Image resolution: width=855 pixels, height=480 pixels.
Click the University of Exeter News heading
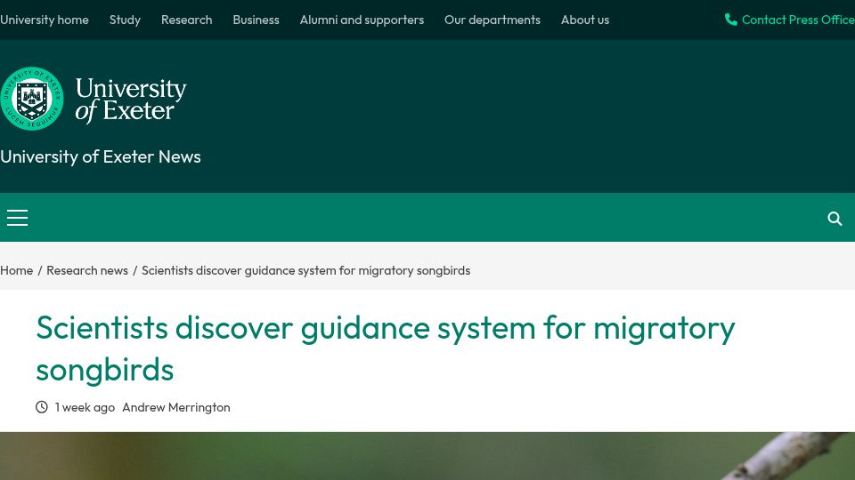point(101,156)
